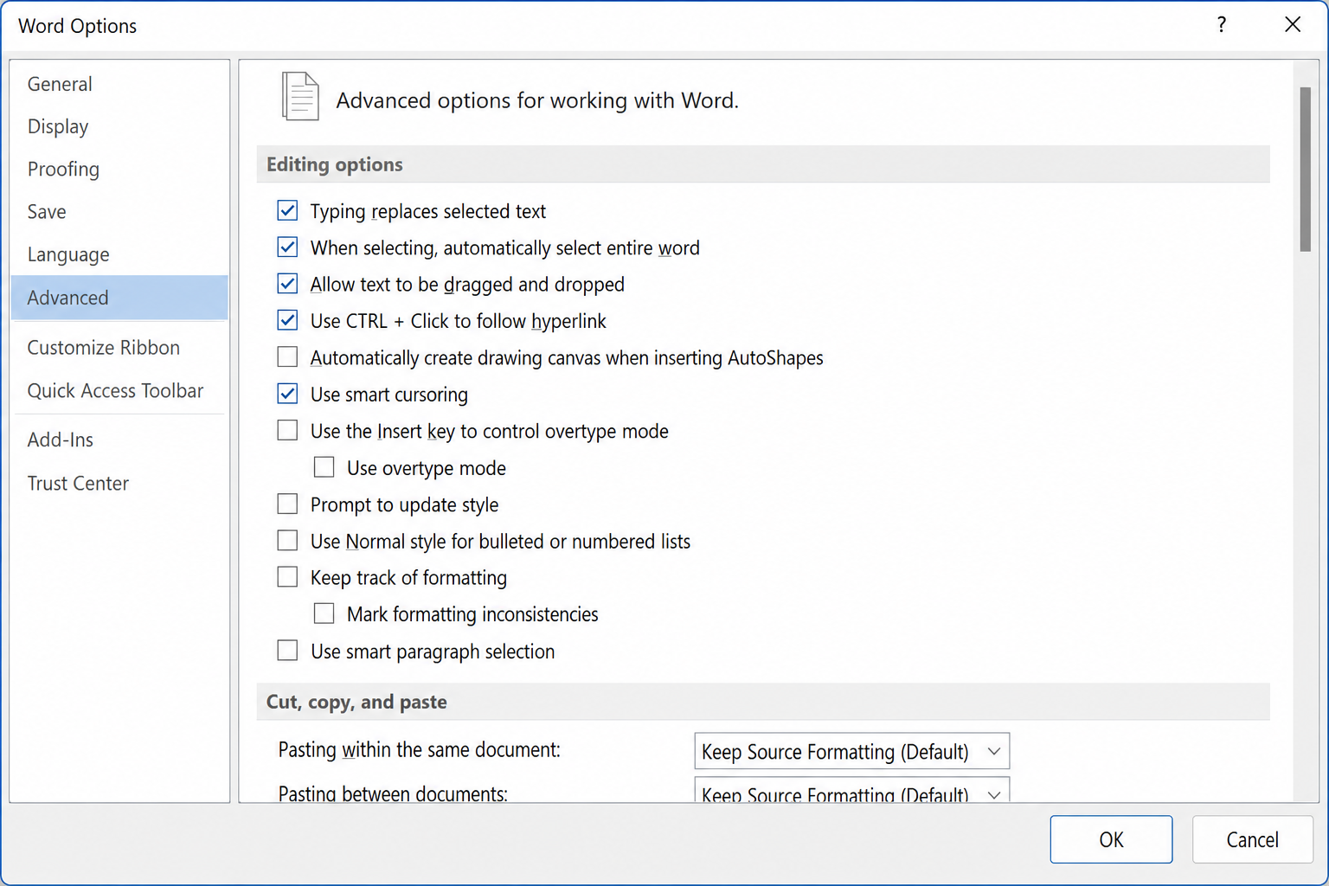
Task: Check Mark formatting inconsistencies
Action: [324, 613]
